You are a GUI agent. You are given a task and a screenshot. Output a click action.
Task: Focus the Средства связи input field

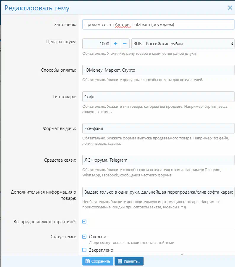click(x=158, y=160)
